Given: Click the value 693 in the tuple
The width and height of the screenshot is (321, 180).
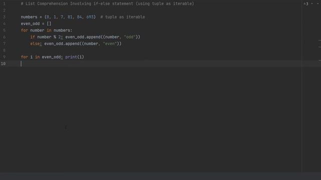Looking at the screenshot, I should pos(90,17).
